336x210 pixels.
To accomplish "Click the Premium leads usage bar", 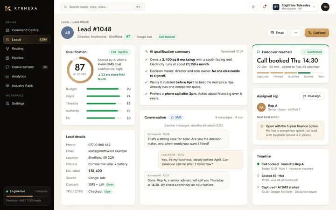I will point(27,196).
